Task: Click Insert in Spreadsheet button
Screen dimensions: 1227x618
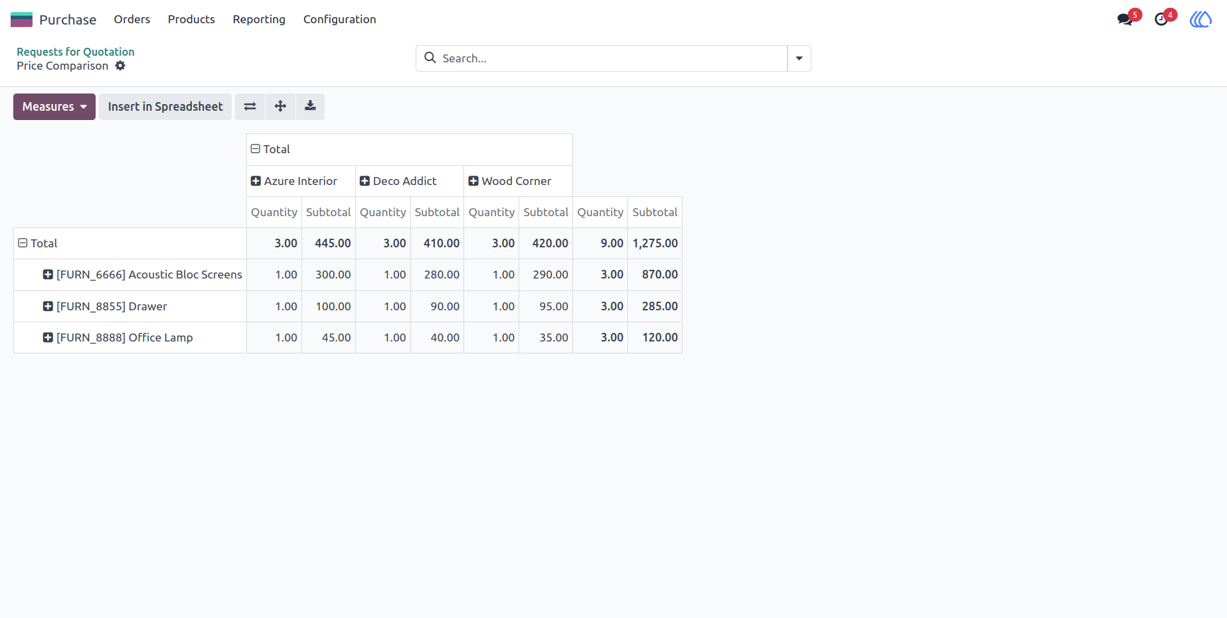Action: (165, 106)
